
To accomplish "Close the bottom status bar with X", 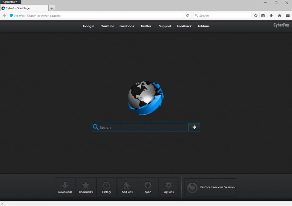I will coord(2,204).
